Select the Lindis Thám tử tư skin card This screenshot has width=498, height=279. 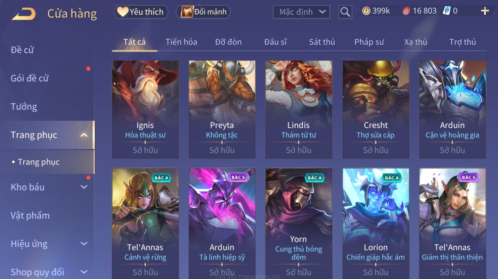(299, 109)
